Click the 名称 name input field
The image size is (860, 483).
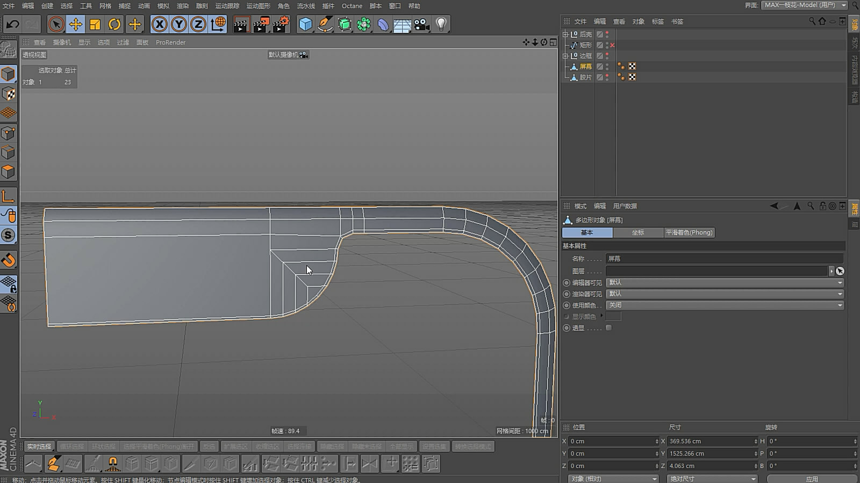point(725,259)
